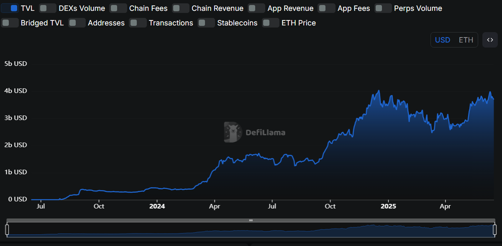Show Addresses data on chart
This screenshot has width=502, height=246.
pos(77,23)
